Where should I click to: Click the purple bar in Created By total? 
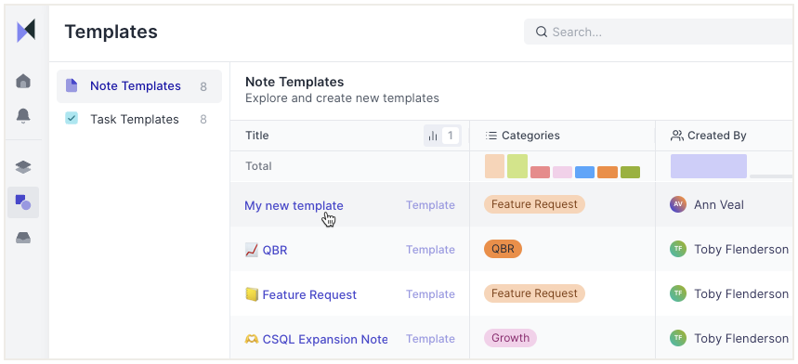tap(709, 166)
